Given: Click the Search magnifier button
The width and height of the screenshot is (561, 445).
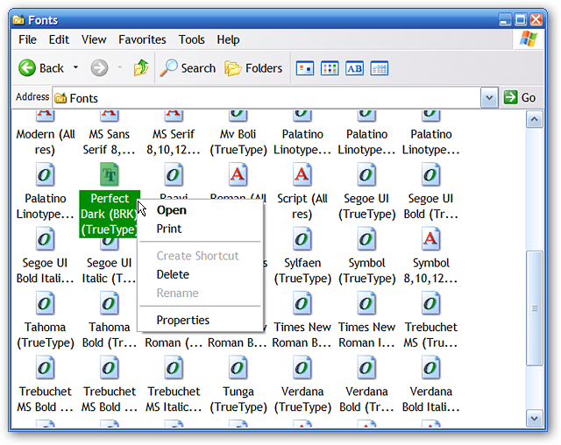Looking at the screenshot, I should [188, 68].
